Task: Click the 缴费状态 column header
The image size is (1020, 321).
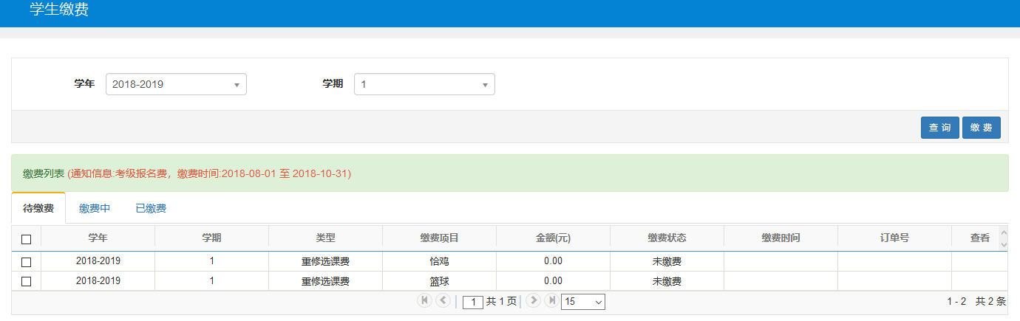Action: tap(667, 238)
